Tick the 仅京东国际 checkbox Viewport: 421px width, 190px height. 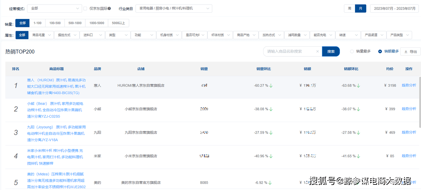[85, 8]
